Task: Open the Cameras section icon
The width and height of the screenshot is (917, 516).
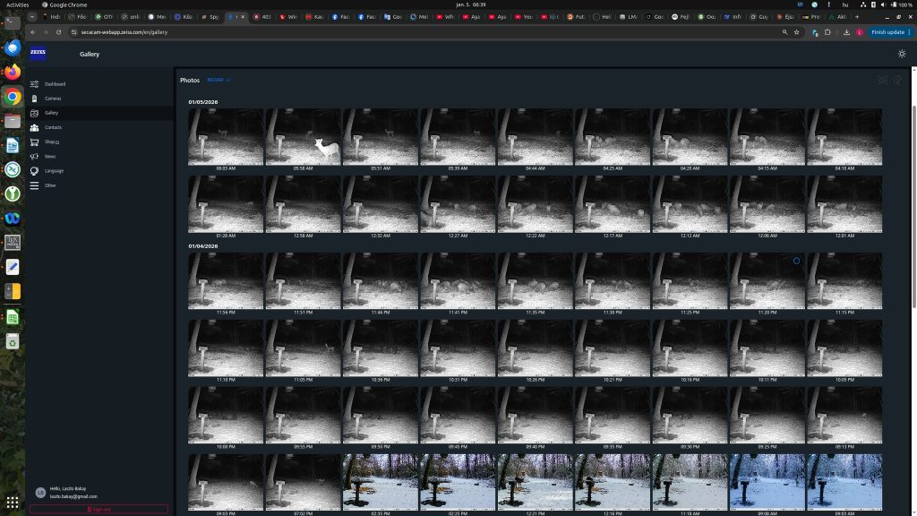Action: tap(35, 99)
